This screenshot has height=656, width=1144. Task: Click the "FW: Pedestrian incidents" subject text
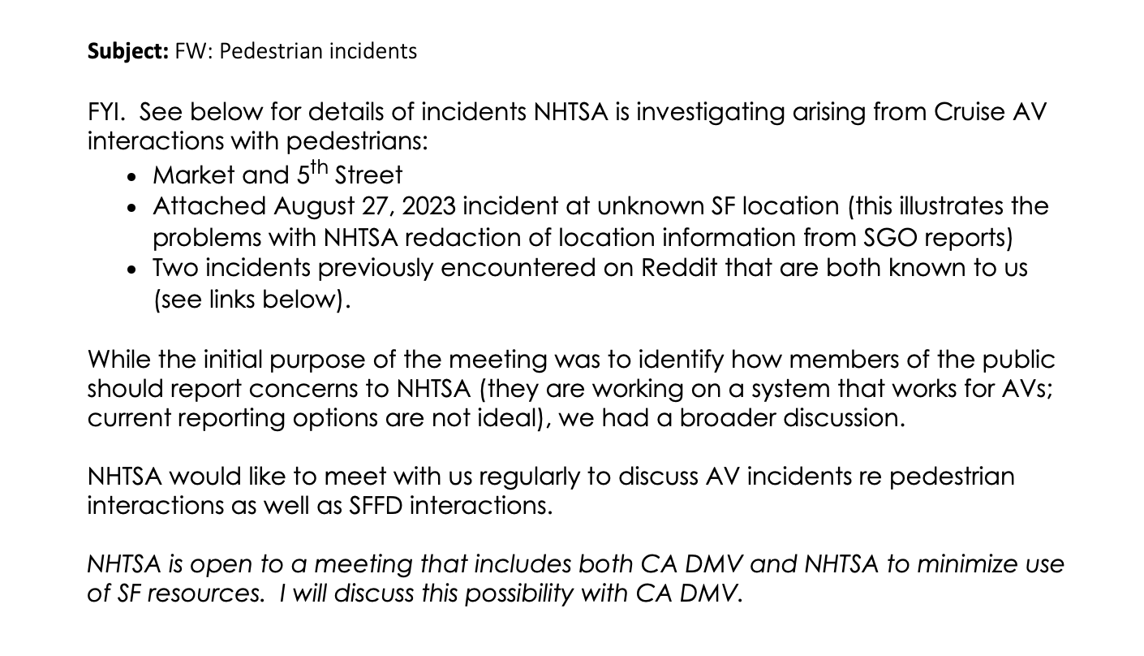pyautogui.click(x=295, y=52)
